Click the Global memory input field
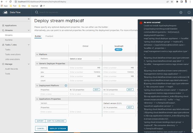193x133 pixels. (x=83, y=68)
